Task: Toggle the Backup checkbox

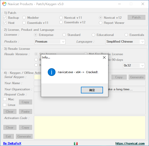Action: tap(5, 18)
